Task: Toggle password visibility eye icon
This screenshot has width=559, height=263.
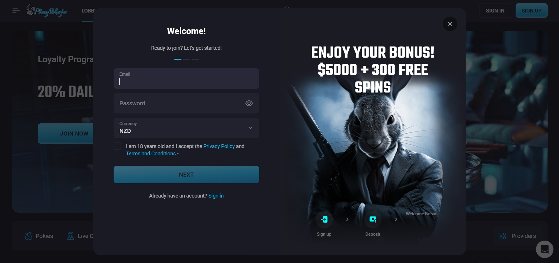Action: click(249, 103)
